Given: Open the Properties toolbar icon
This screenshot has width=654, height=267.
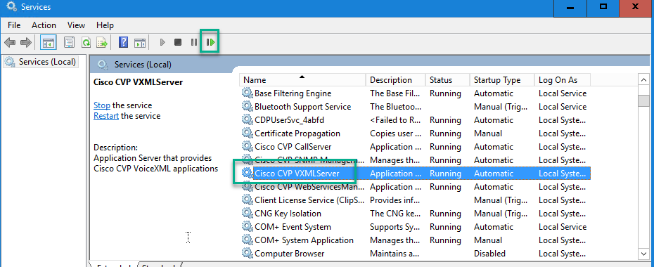Looking at the screenshot, I should point(69,42).
